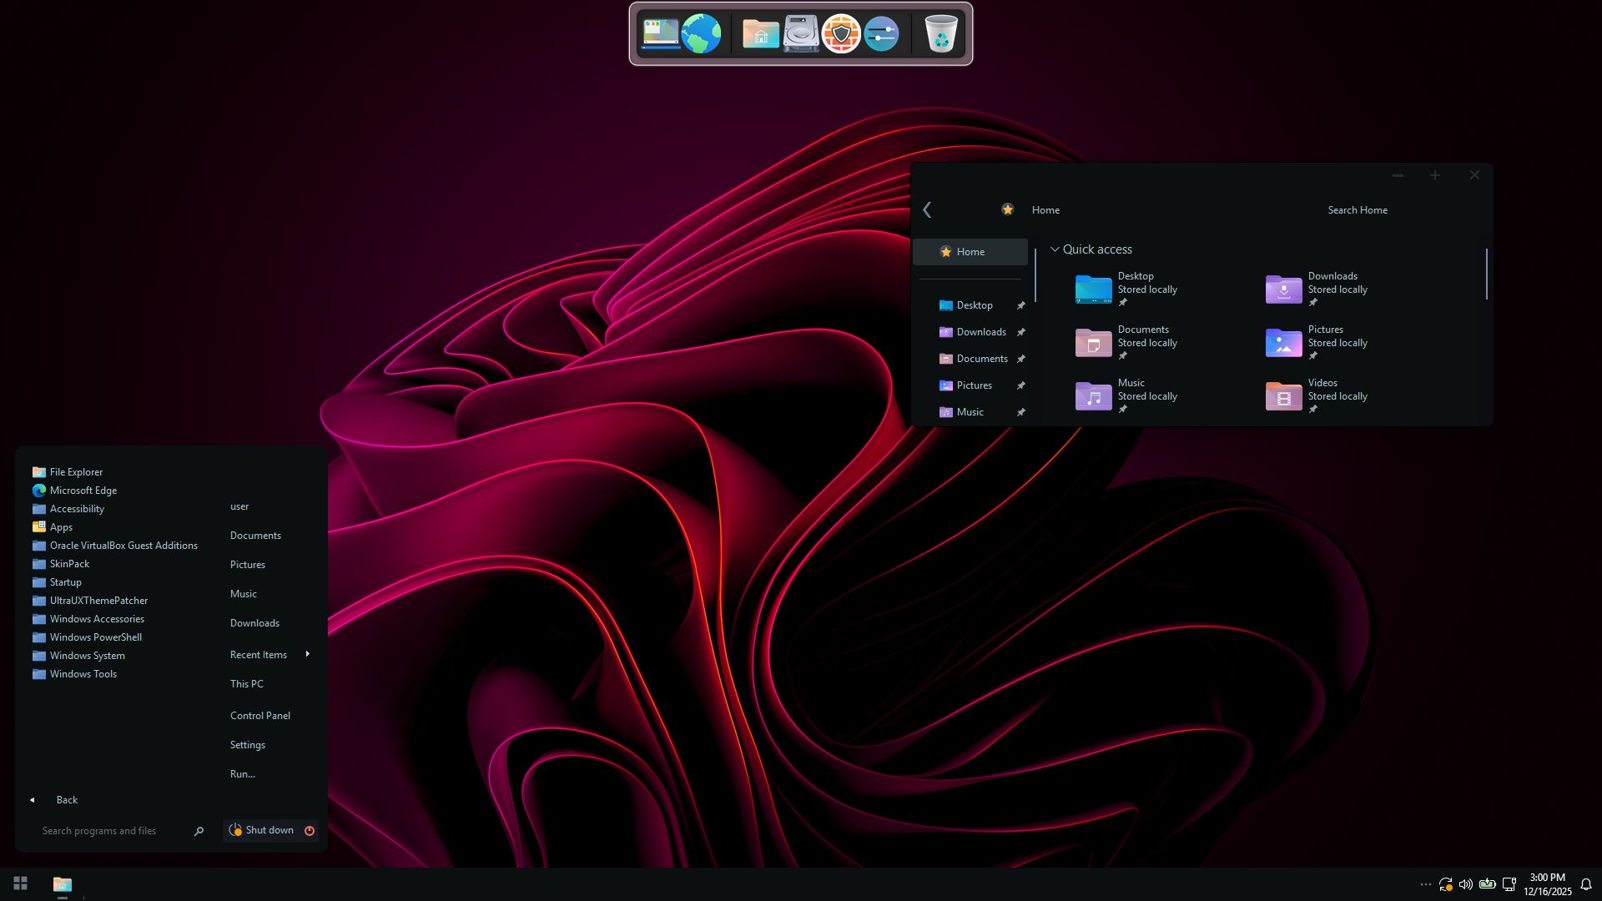Open the hard drive icon in the dock
Screen dimensions: 1602x901
click(x=801, y=34)
